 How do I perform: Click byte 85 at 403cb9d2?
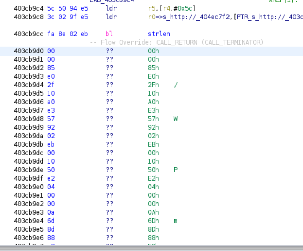click(x=51, y=68)
